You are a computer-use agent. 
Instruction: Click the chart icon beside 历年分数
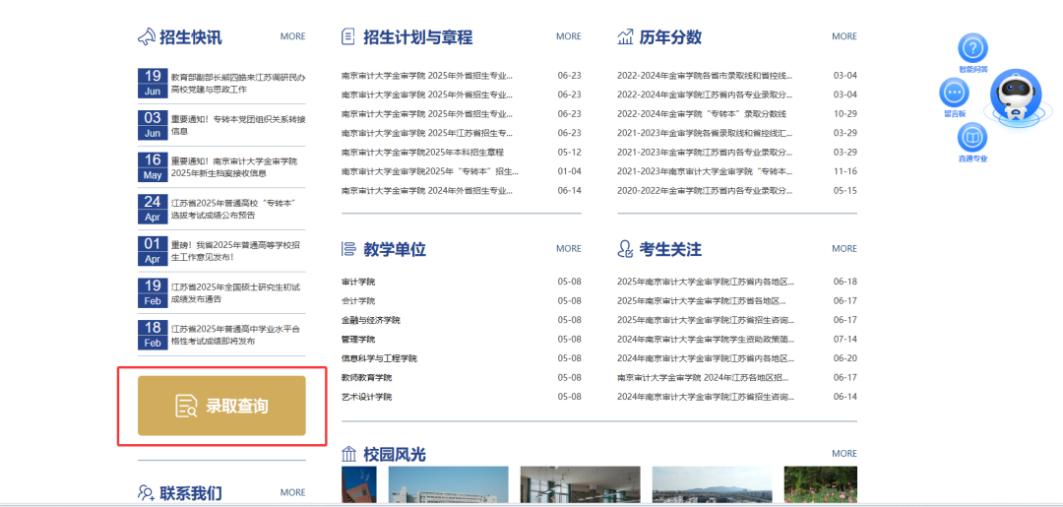tap(625, 36)
